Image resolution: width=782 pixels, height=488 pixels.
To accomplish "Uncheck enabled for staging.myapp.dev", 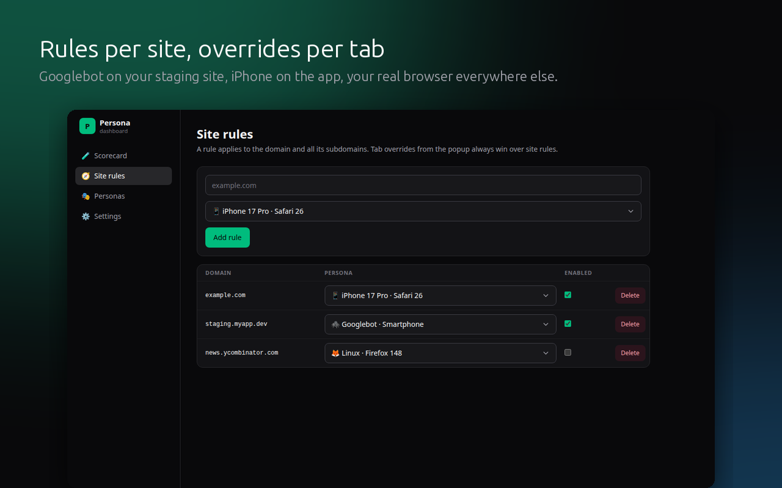I will coord(568,323).
